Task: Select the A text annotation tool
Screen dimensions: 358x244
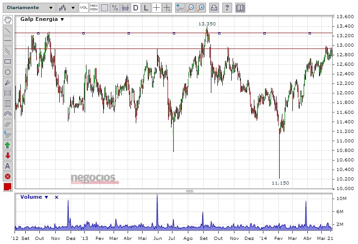Action: (x=8, y=166)
